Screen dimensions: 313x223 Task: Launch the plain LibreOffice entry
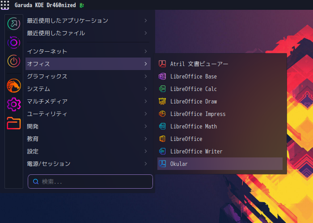(x=220, y=139)
